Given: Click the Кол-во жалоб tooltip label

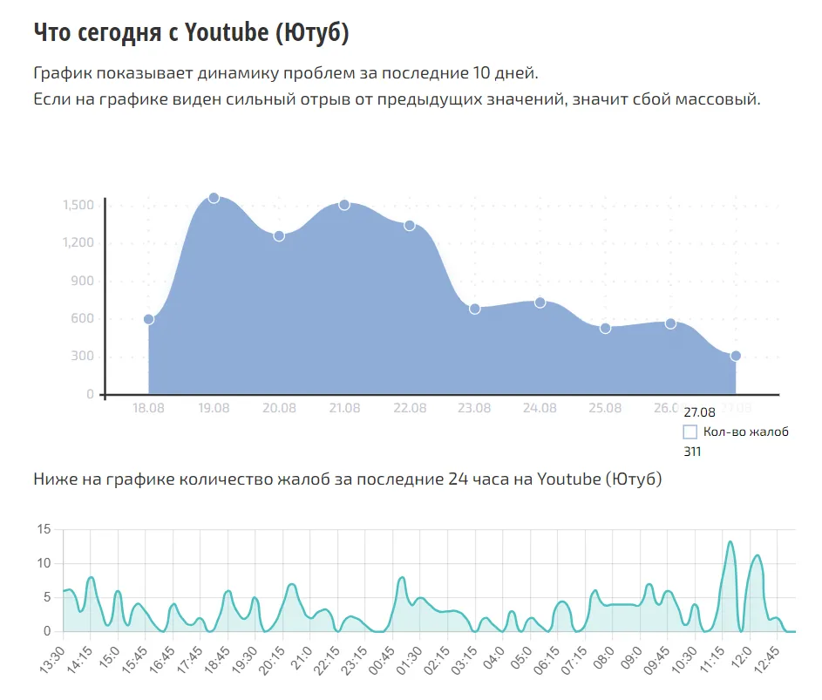Looking at the screenshot, I should coord(745,432).
